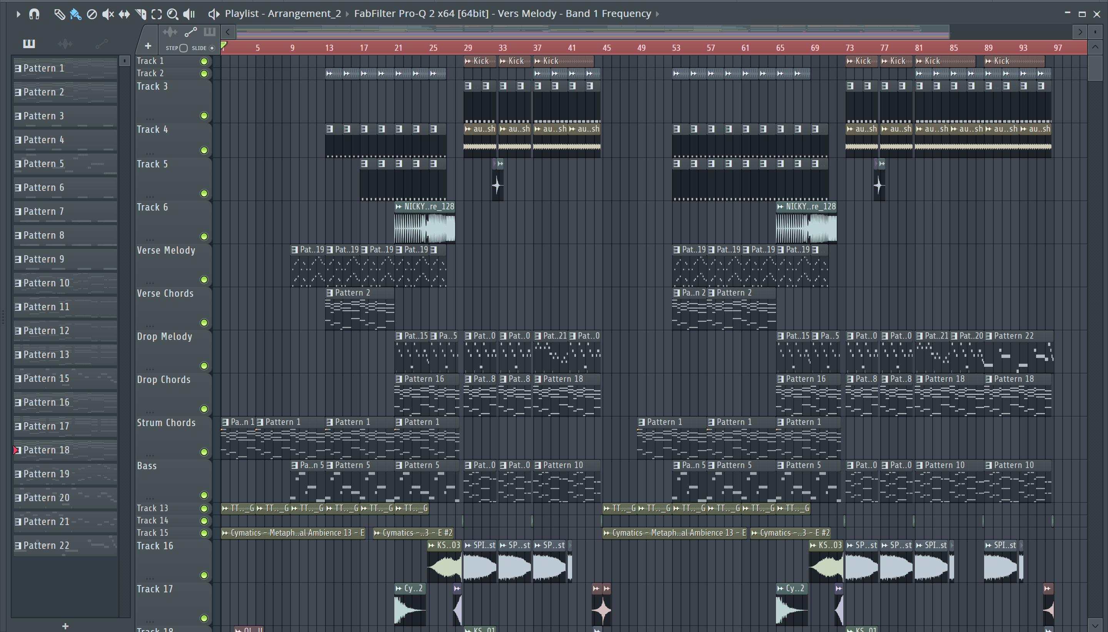Mute Track 13 with green light
The width and height of the screenshot is (1108, 632).
pyautogui.click(x=204, y=508)
